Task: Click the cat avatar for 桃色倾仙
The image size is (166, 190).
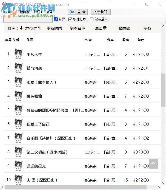Action: 18,96
